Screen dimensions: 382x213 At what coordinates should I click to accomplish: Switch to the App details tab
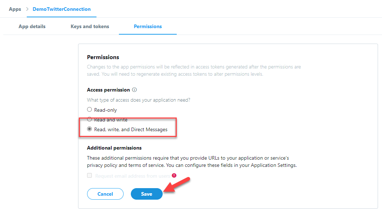click(32, 26)
